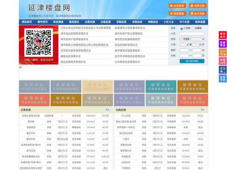
Task: Open 贵宾套餐 VIP package button
Action: tap(177, 14)
